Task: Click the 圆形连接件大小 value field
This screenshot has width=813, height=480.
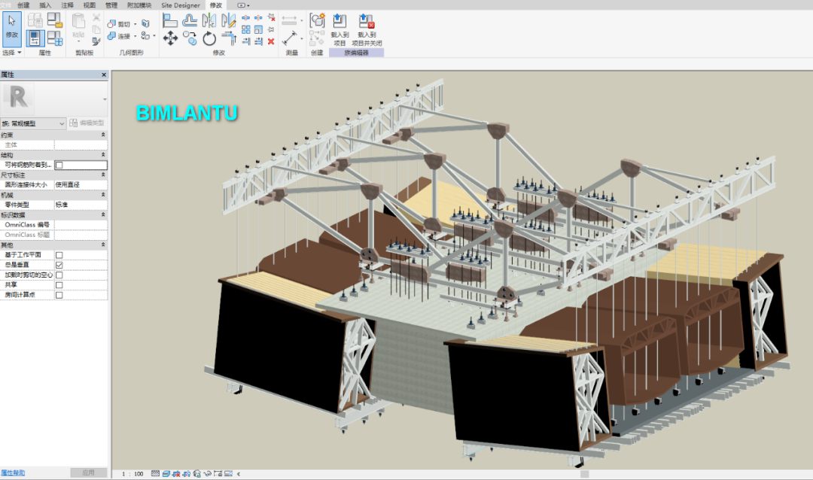Action: click(x=81, y=184)
